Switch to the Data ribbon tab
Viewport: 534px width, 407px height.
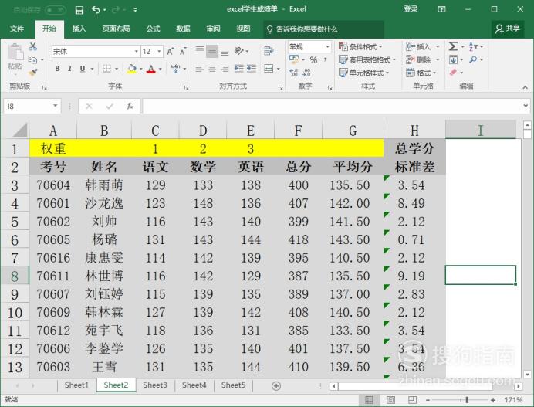pyautogui.click(x=183, y=29)
